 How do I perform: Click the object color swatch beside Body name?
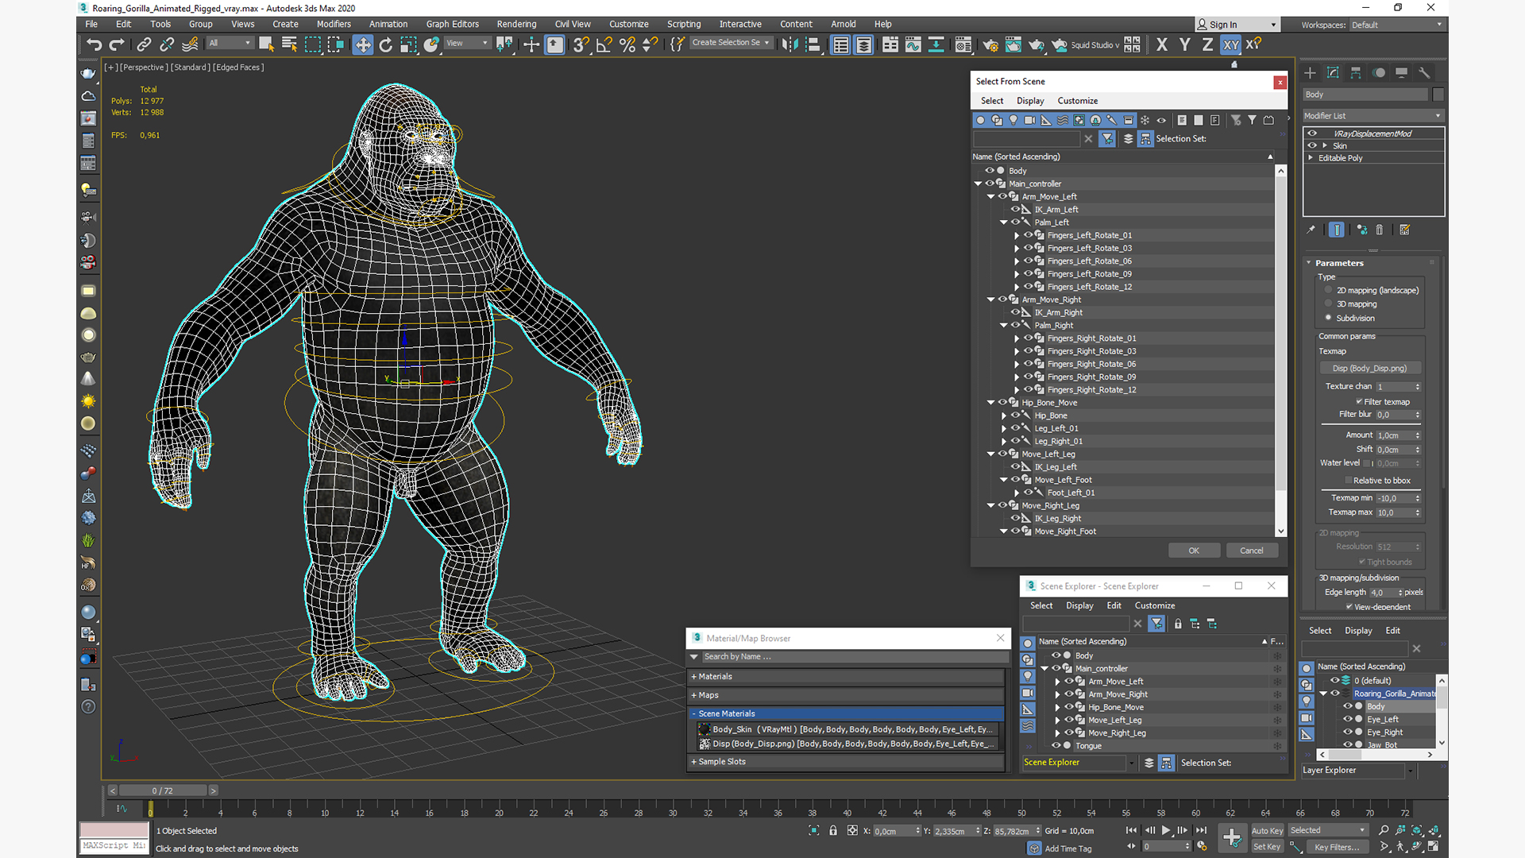(1438, 95)
